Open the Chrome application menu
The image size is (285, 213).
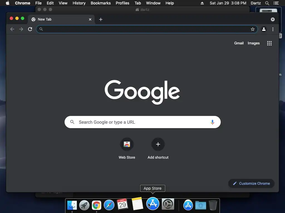pos(23,3)
